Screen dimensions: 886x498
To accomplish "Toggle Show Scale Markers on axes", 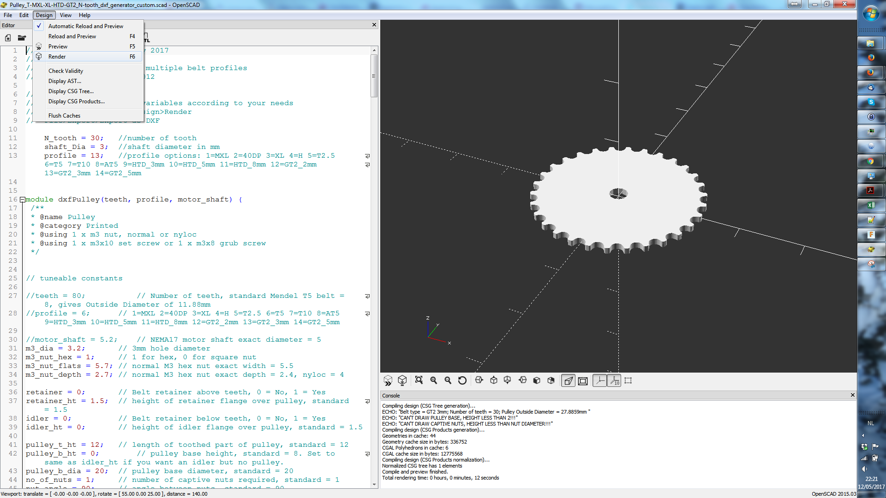I will click(614, 380).
